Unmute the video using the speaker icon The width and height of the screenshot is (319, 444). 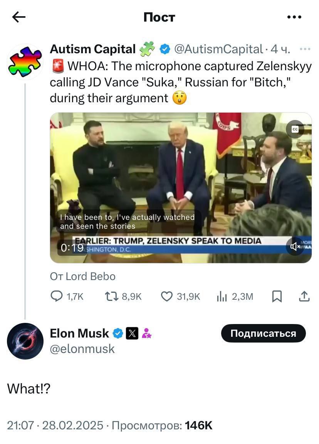pyautogui.click(x=295, y=246)
